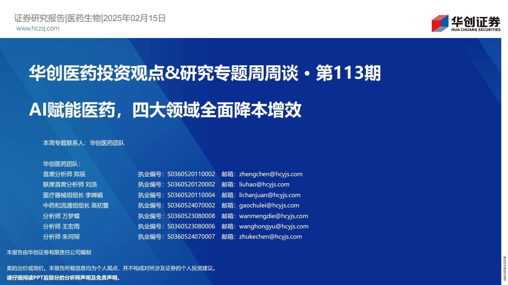Click the bold disclaimer line 请仔细阅读PPT后部分
This screenshot has width=508, height=285.
[63, 277]
